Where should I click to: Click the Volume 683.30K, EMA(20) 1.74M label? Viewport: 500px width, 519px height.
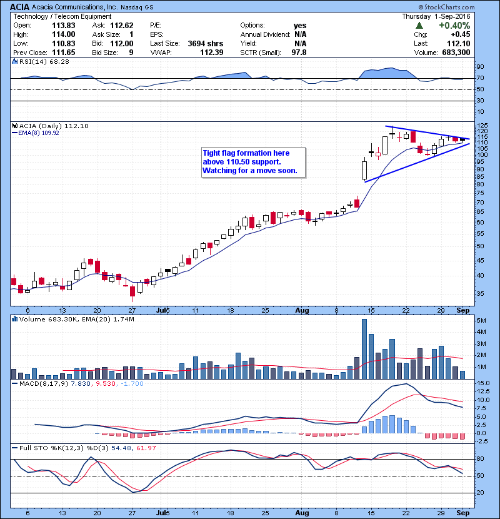pyautogui.click(x=77, y=319)
